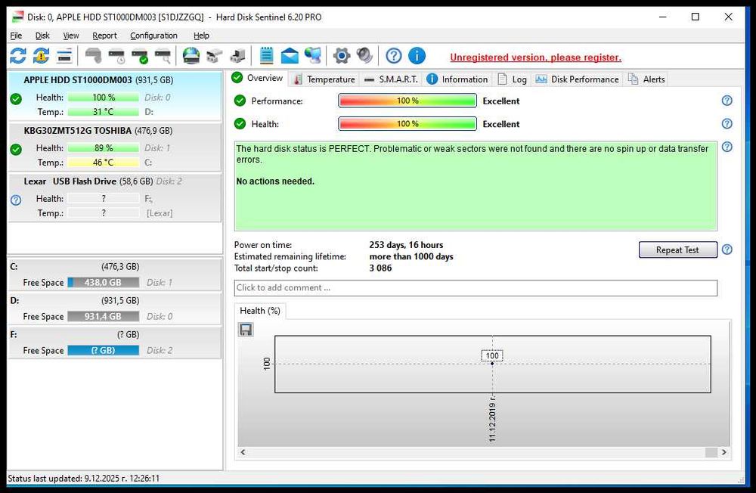Click the Performance 100 % bar

(x=407, y=101)
